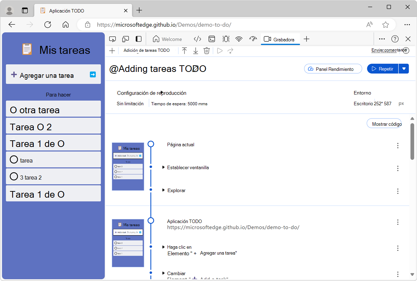Submit the task with arrow button
The image size is (417, 281).
point(93,74)
